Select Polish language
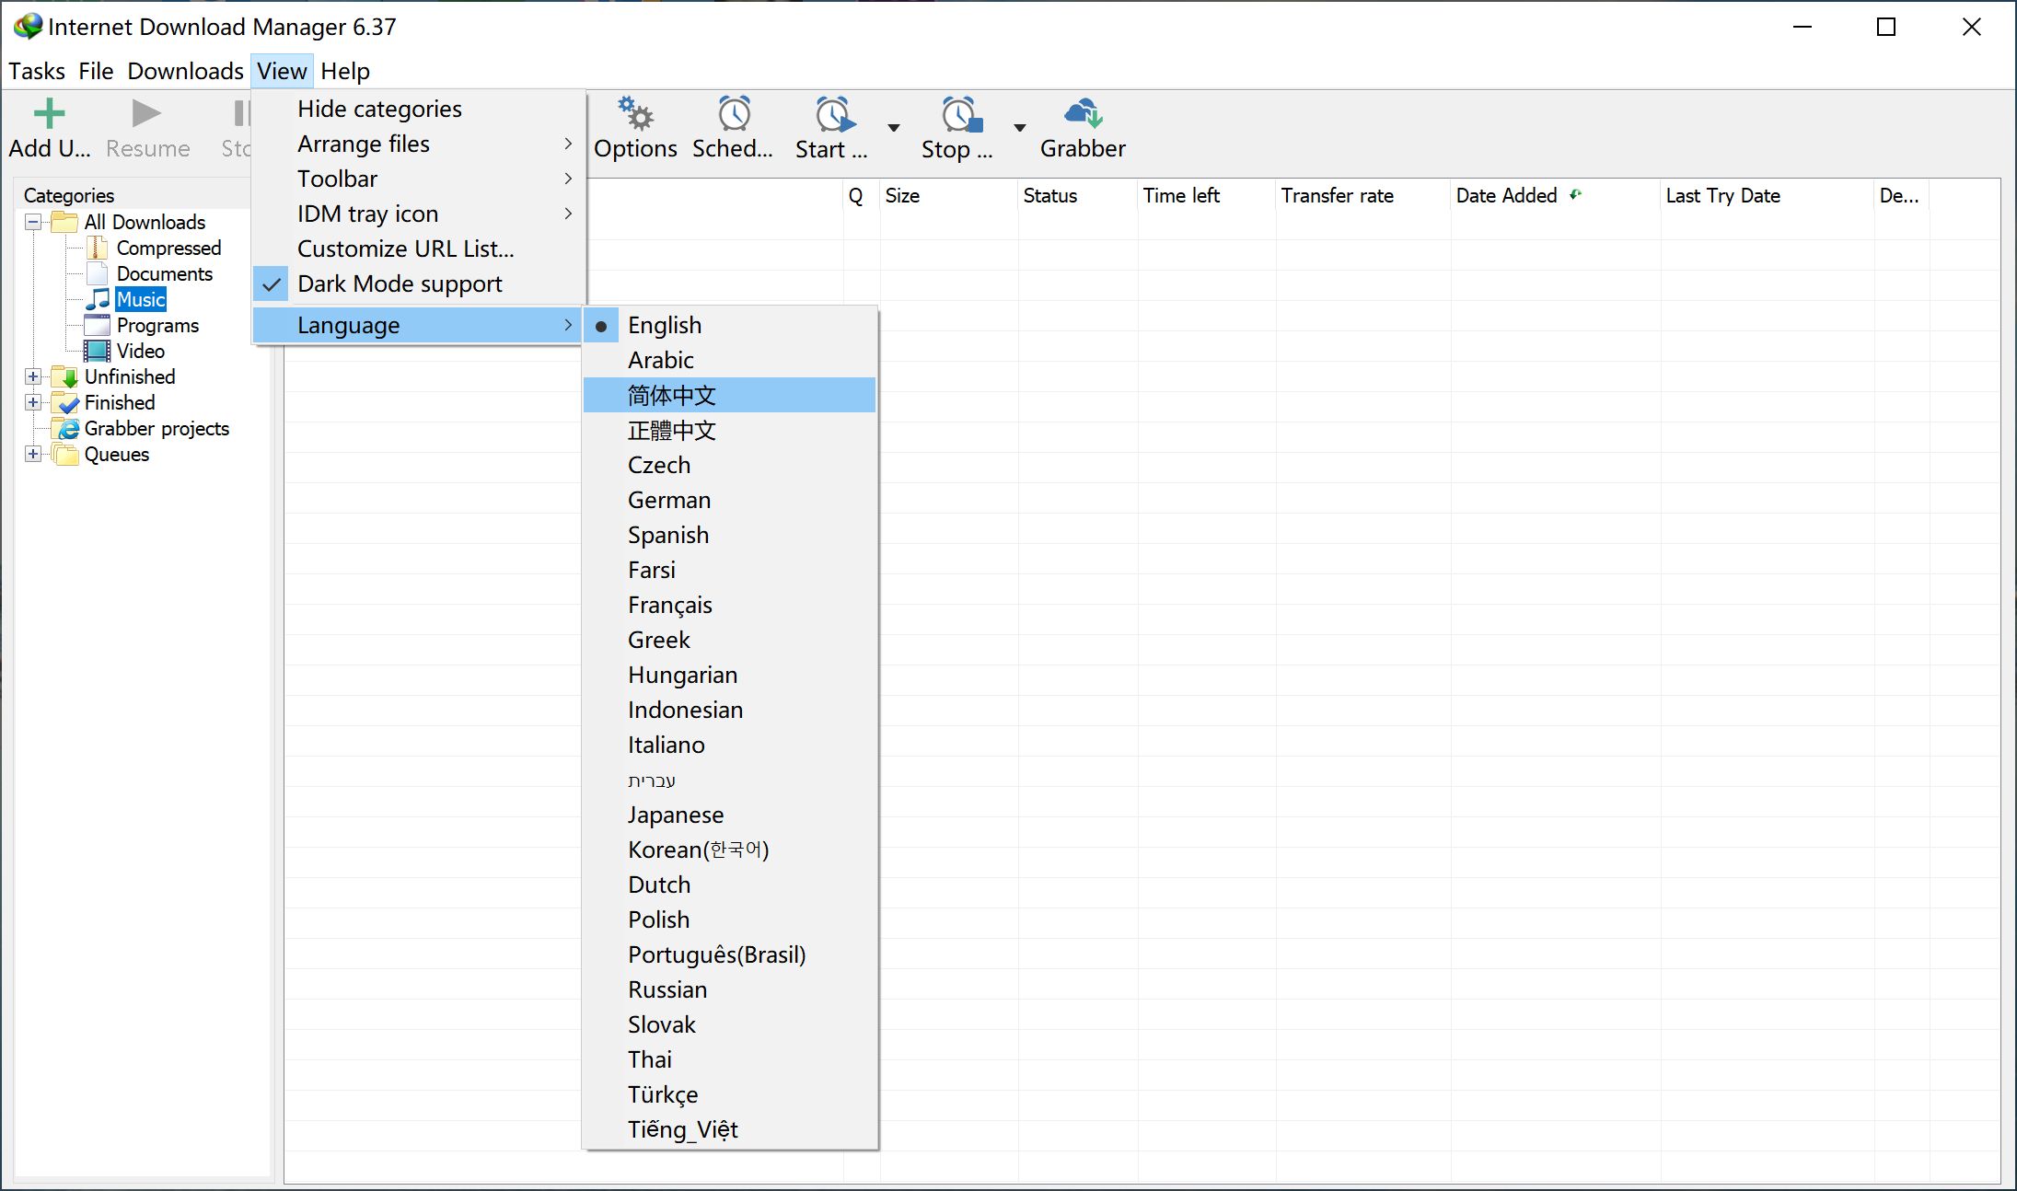 coord(729,919)
